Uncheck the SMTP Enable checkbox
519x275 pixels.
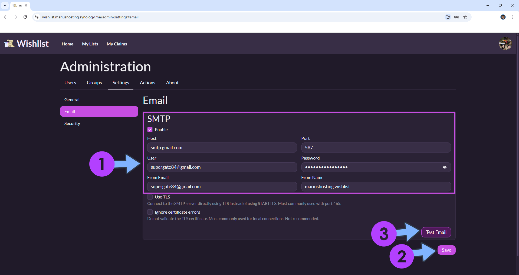tap(150, 130)
